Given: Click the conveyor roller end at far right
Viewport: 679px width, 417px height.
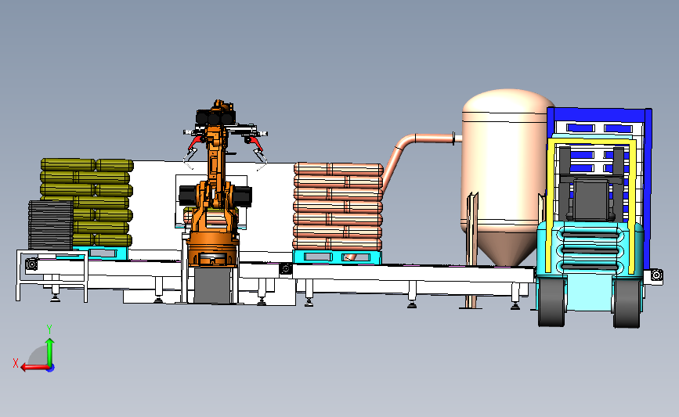Looking at the screenshot, I should tap(656, 275).
